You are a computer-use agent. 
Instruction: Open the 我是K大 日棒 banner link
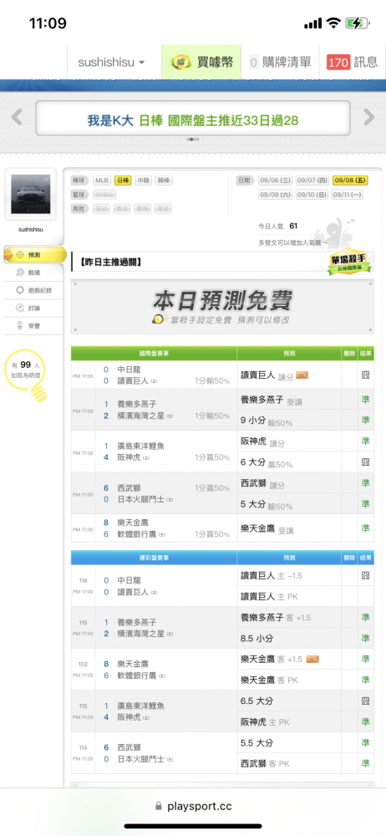pyautogui.click(x=193, y=119)
